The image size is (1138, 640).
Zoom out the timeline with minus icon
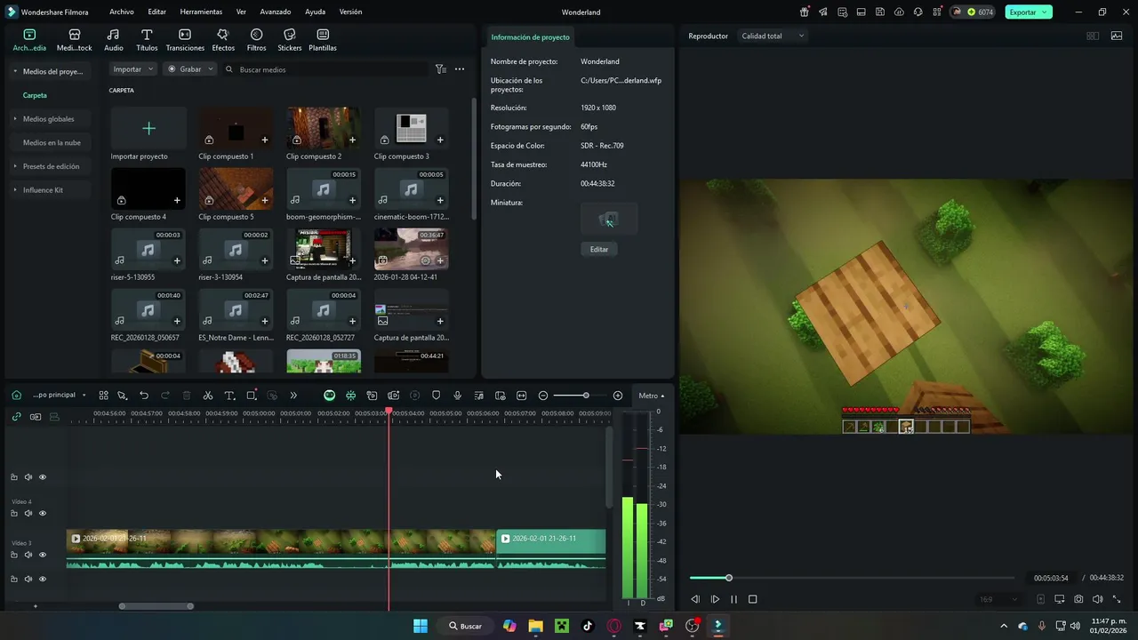click(542, 396)
